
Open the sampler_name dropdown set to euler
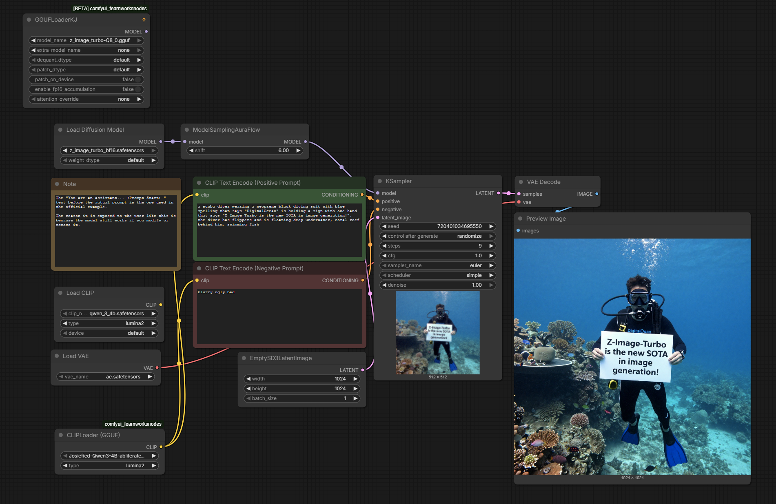click(x=438, y=265)
